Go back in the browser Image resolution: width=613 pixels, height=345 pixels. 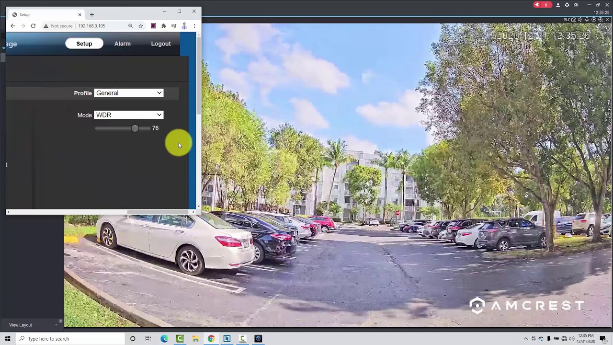[x=13, y=26]
